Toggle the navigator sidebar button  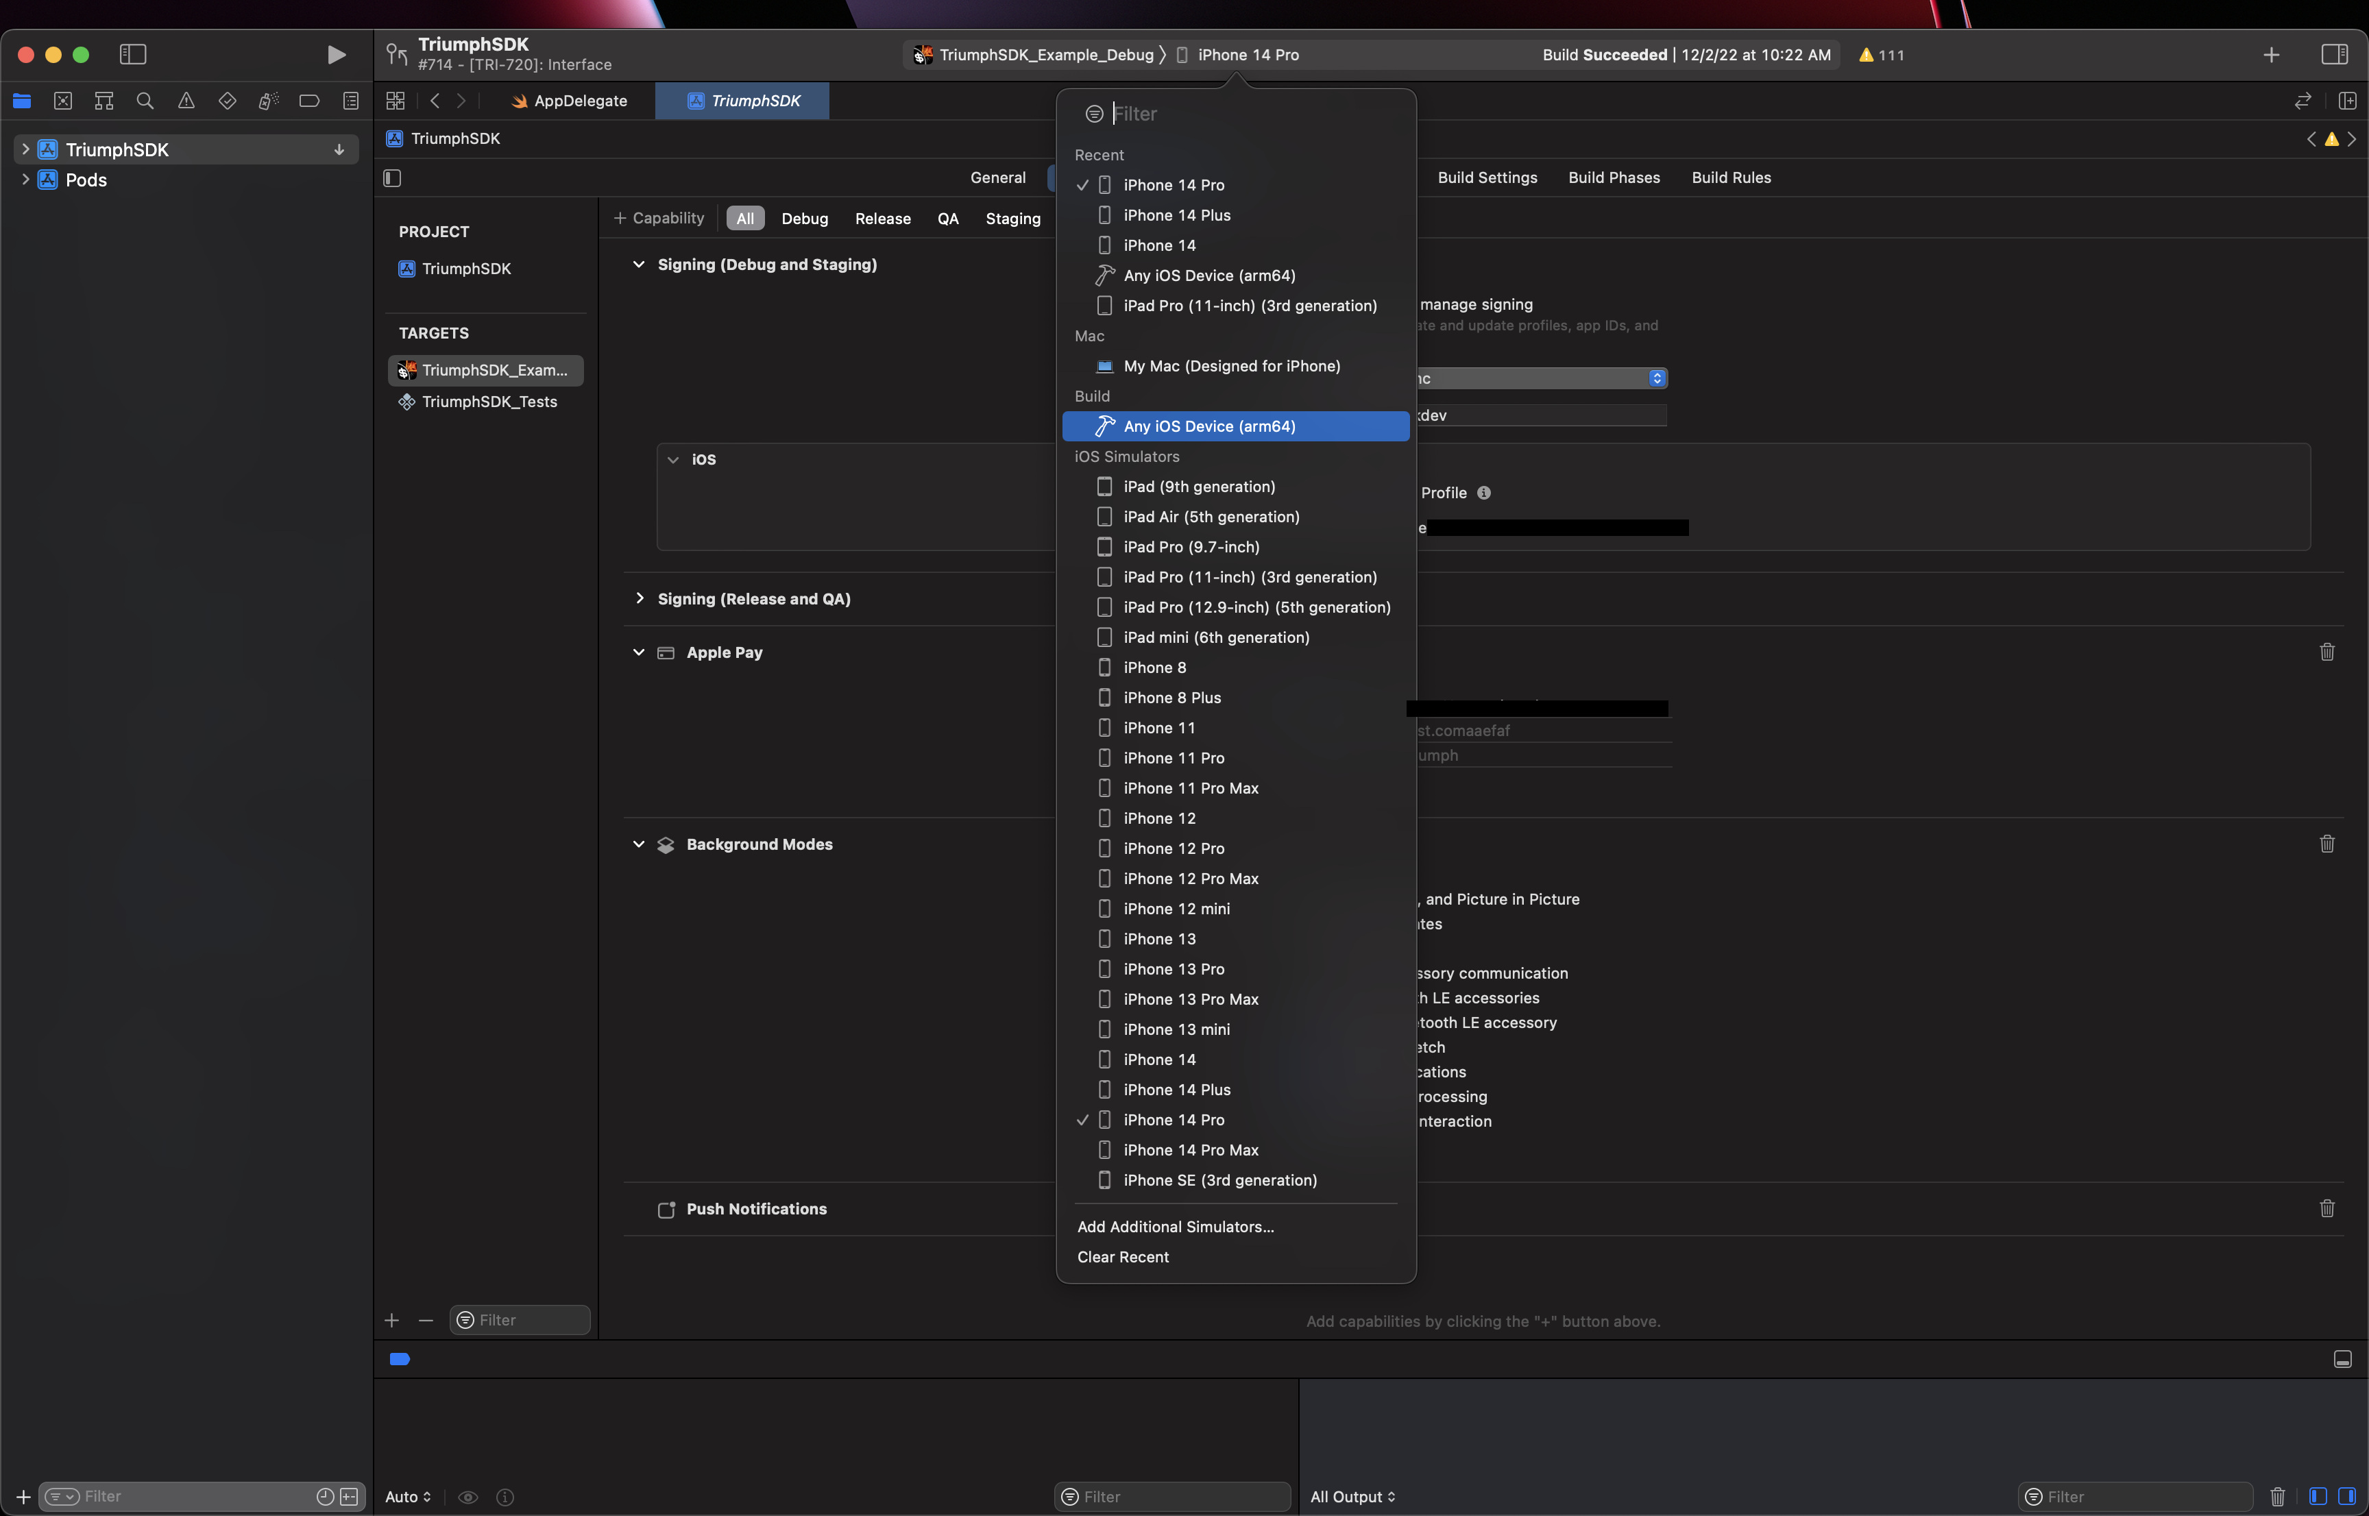(x=133, y=54)
